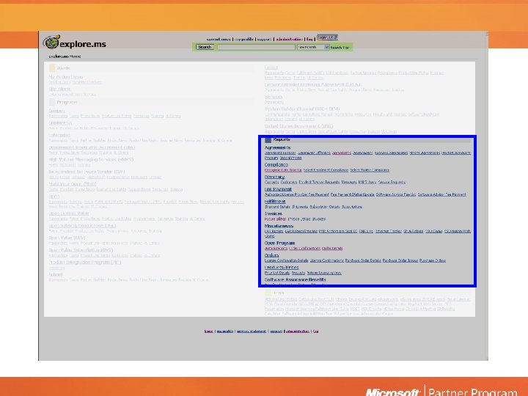Open support in top navigation
This screenshot has height=396, width=528.
click(264, 40)
